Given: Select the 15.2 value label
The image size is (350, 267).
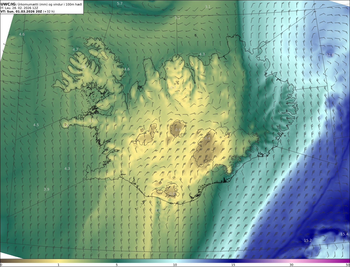Looking at the screenshot, I should [308, 240].
